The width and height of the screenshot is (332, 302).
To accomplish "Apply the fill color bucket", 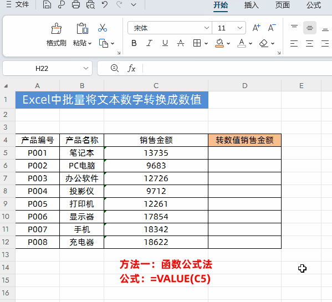I will [x=219, y=43].
